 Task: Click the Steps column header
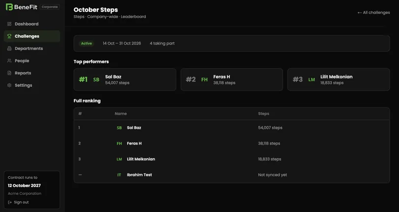(263, 114)
